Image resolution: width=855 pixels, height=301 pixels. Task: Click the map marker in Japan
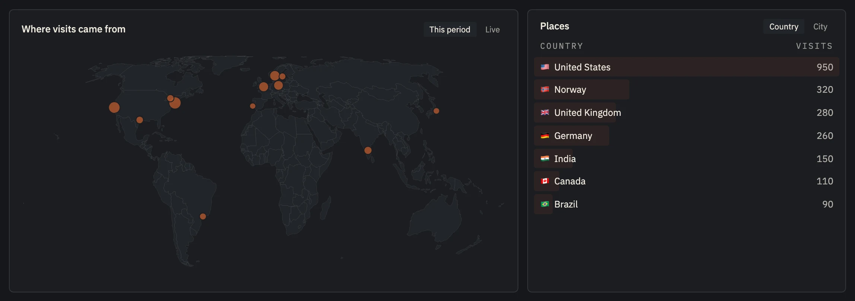(x=436, y=111)
